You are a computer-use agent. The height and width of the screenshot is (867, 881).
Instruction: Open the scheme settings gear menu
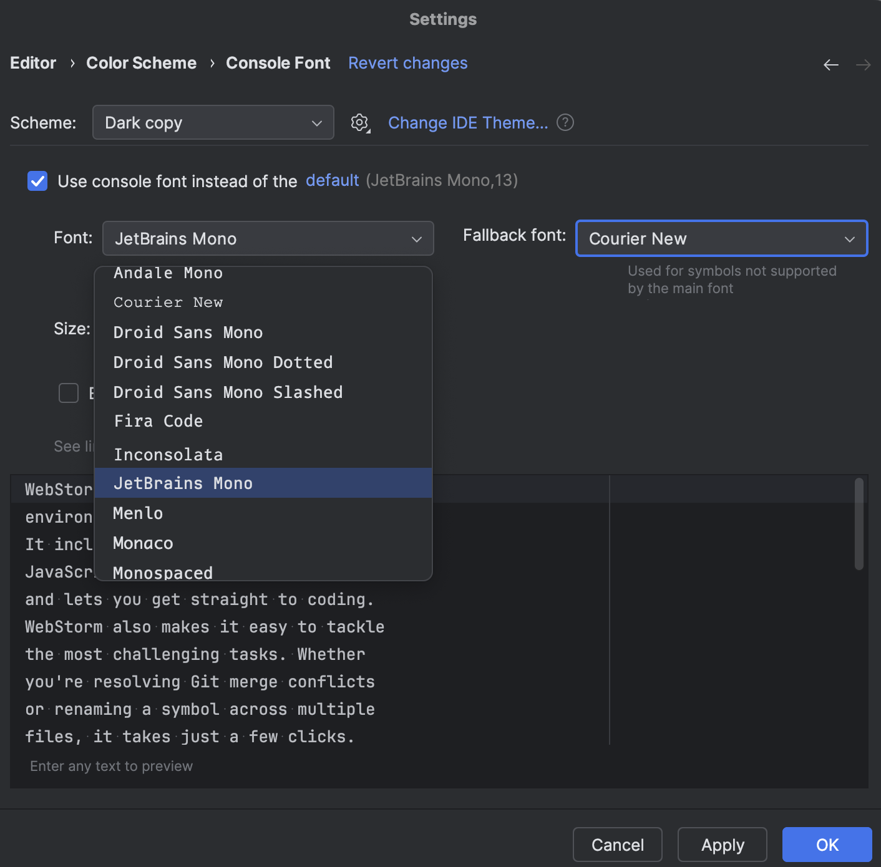click(359, 122)
